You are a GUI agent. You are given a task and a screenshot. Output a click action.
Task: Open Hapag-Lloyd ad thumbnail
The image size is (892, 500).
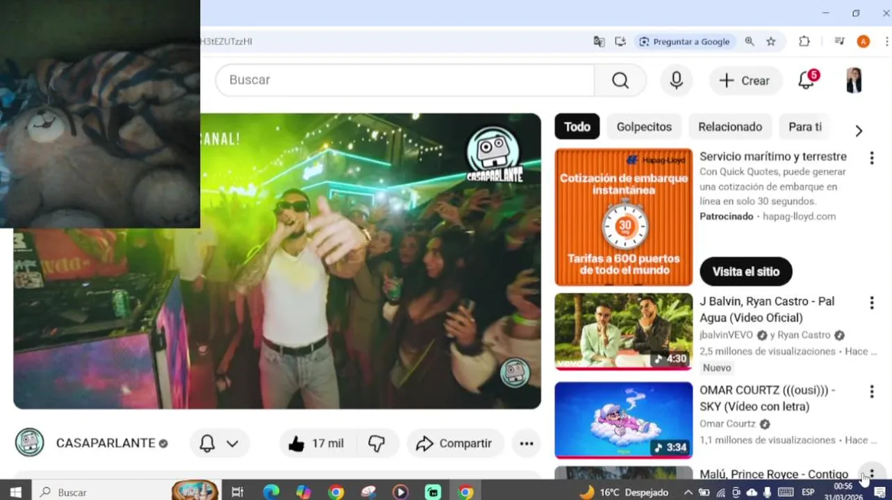[624, 217]
